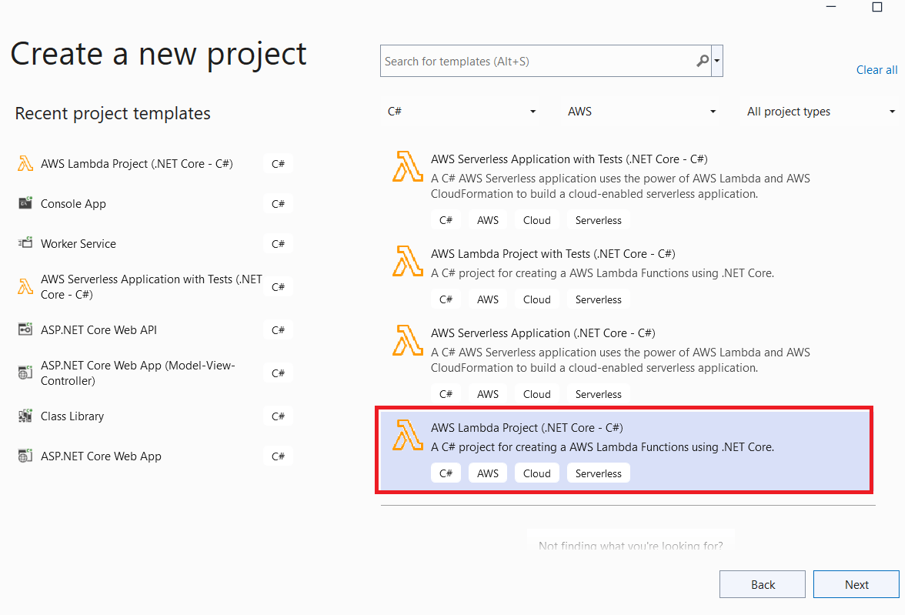Viewport: 918px width, 615px height.
Task: Click the ASP.NET Core Web API icon
Action: [x=25, y=329]
